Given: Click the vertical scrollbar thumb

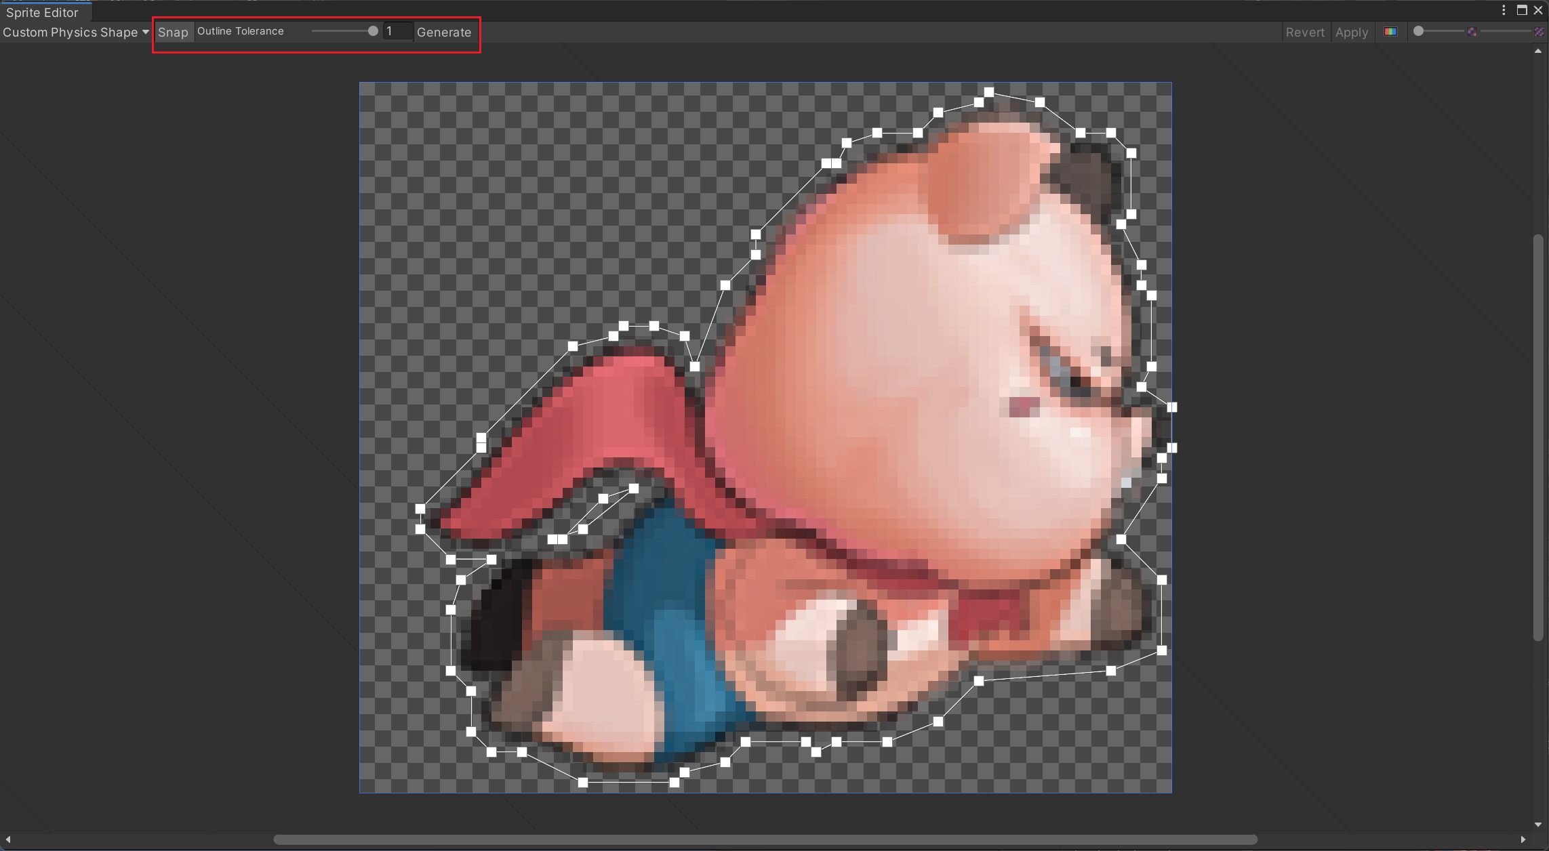Looking at the screenshot, I should click(x=1538, y=438).
